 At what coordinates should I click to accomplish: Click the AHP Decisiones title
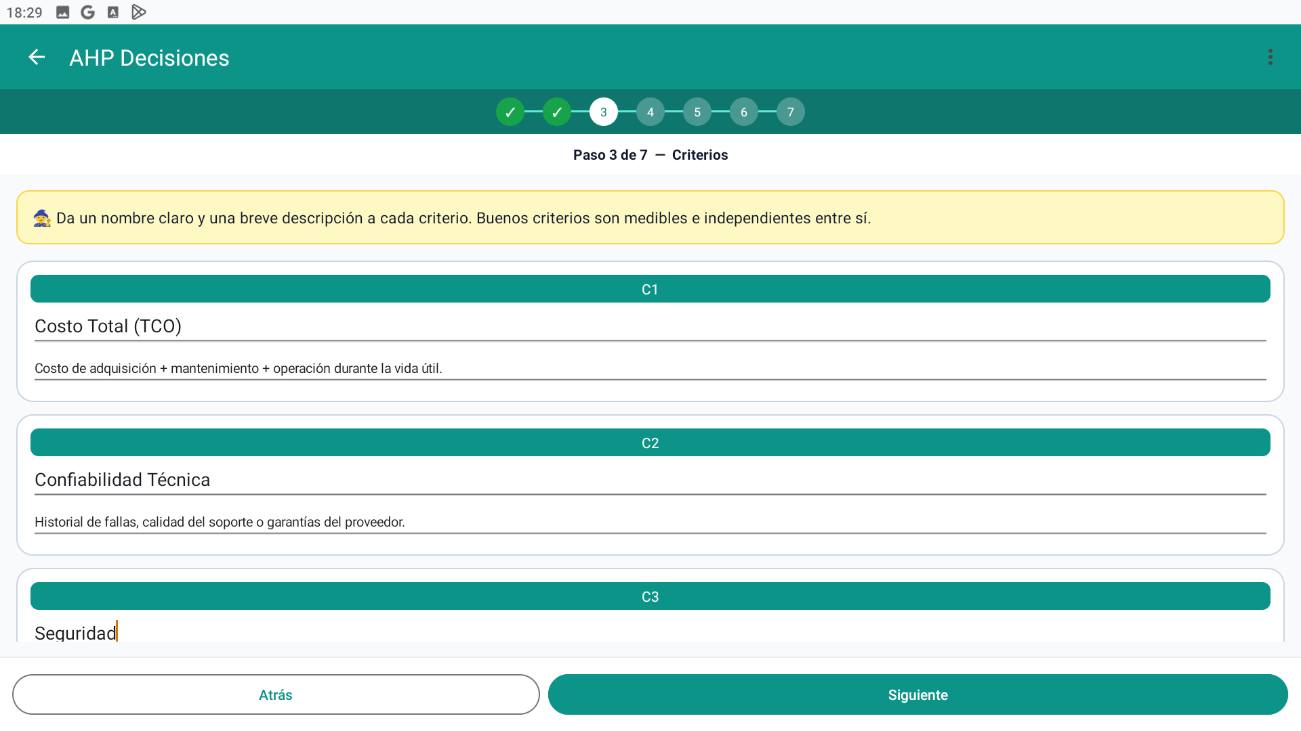point(149,58)
